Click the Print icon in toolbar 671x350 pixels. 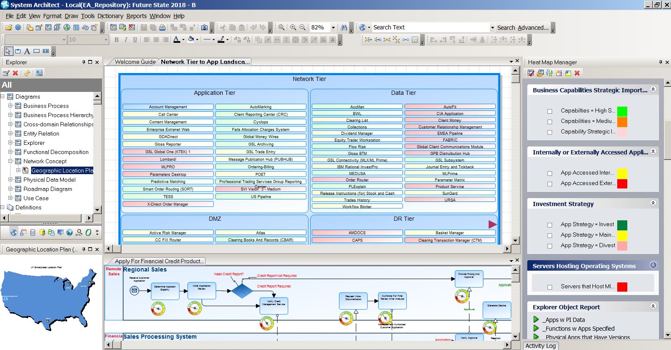162,28
